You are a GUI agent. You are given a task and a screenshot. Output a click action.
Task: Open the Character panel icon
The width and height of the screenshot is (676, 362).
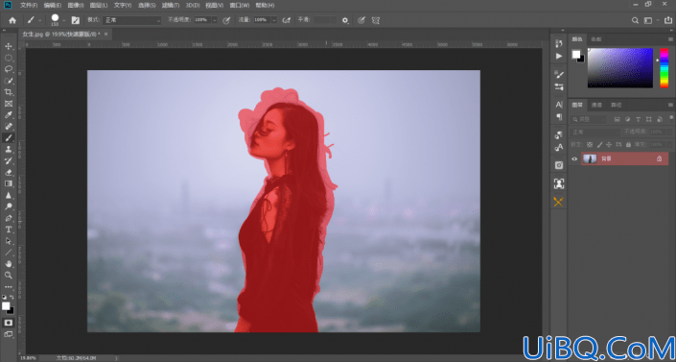(559, 105)
